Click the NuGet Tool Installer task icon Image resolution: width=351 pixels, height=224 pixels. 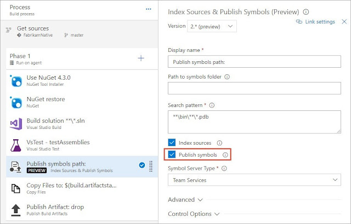(15, 81)
